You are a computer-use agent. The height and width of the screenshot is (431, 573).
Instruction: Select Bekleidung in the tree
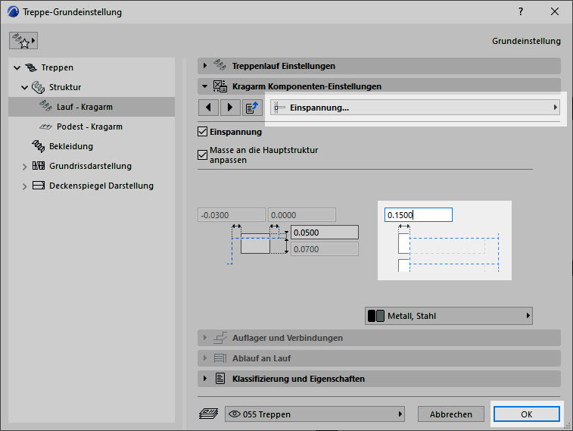click(x=71, y=146)
